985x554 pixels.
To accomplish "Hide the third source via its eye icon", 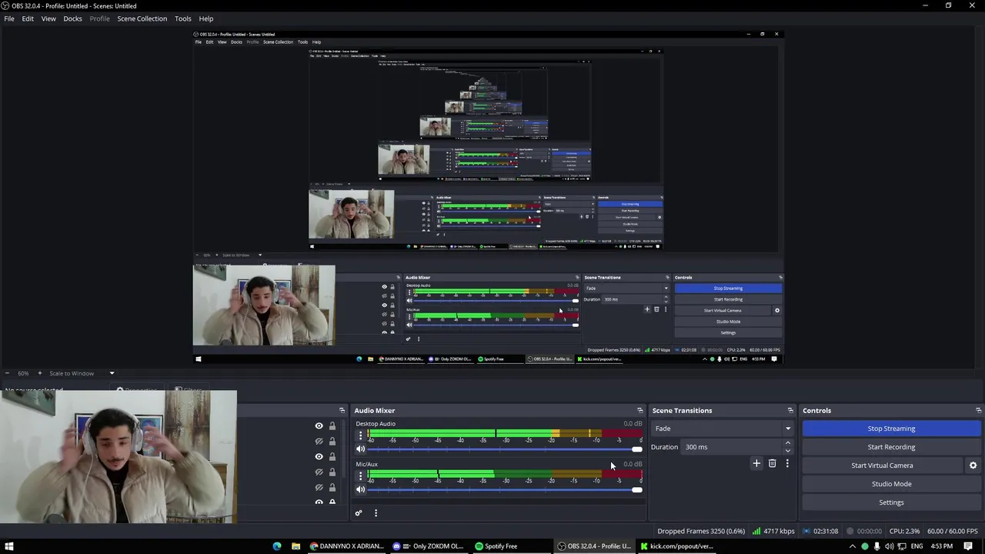I will [x=319, y=456].
